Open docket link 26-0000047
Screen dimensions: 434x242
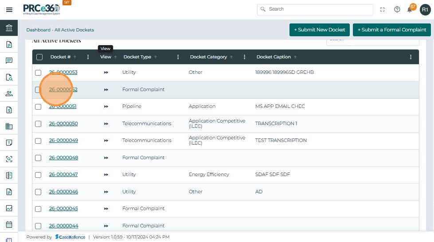click(63, 175)
